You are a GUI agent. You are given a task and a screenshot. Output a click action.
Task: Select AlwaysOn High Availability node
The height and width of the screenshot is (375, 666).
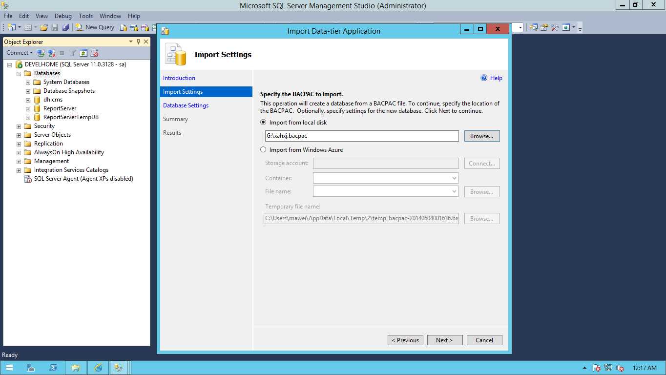(x=69, y=152)
